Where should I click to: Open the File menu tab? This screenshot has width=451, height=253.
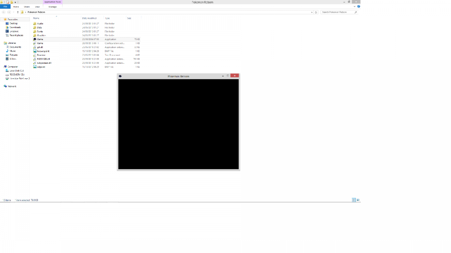click(x=5, y=7)
